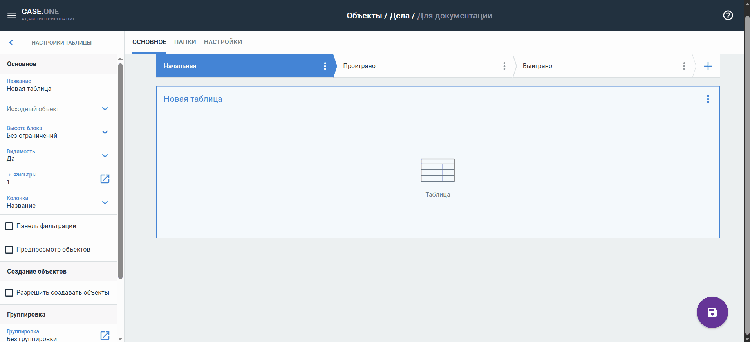Open options menu for Проиграно stage
The image size is (750, 342).
pos(504,66)
